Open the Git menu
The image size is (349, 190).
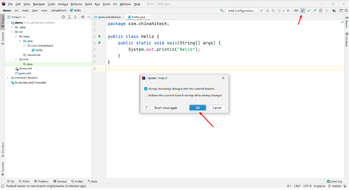(115, 4)
